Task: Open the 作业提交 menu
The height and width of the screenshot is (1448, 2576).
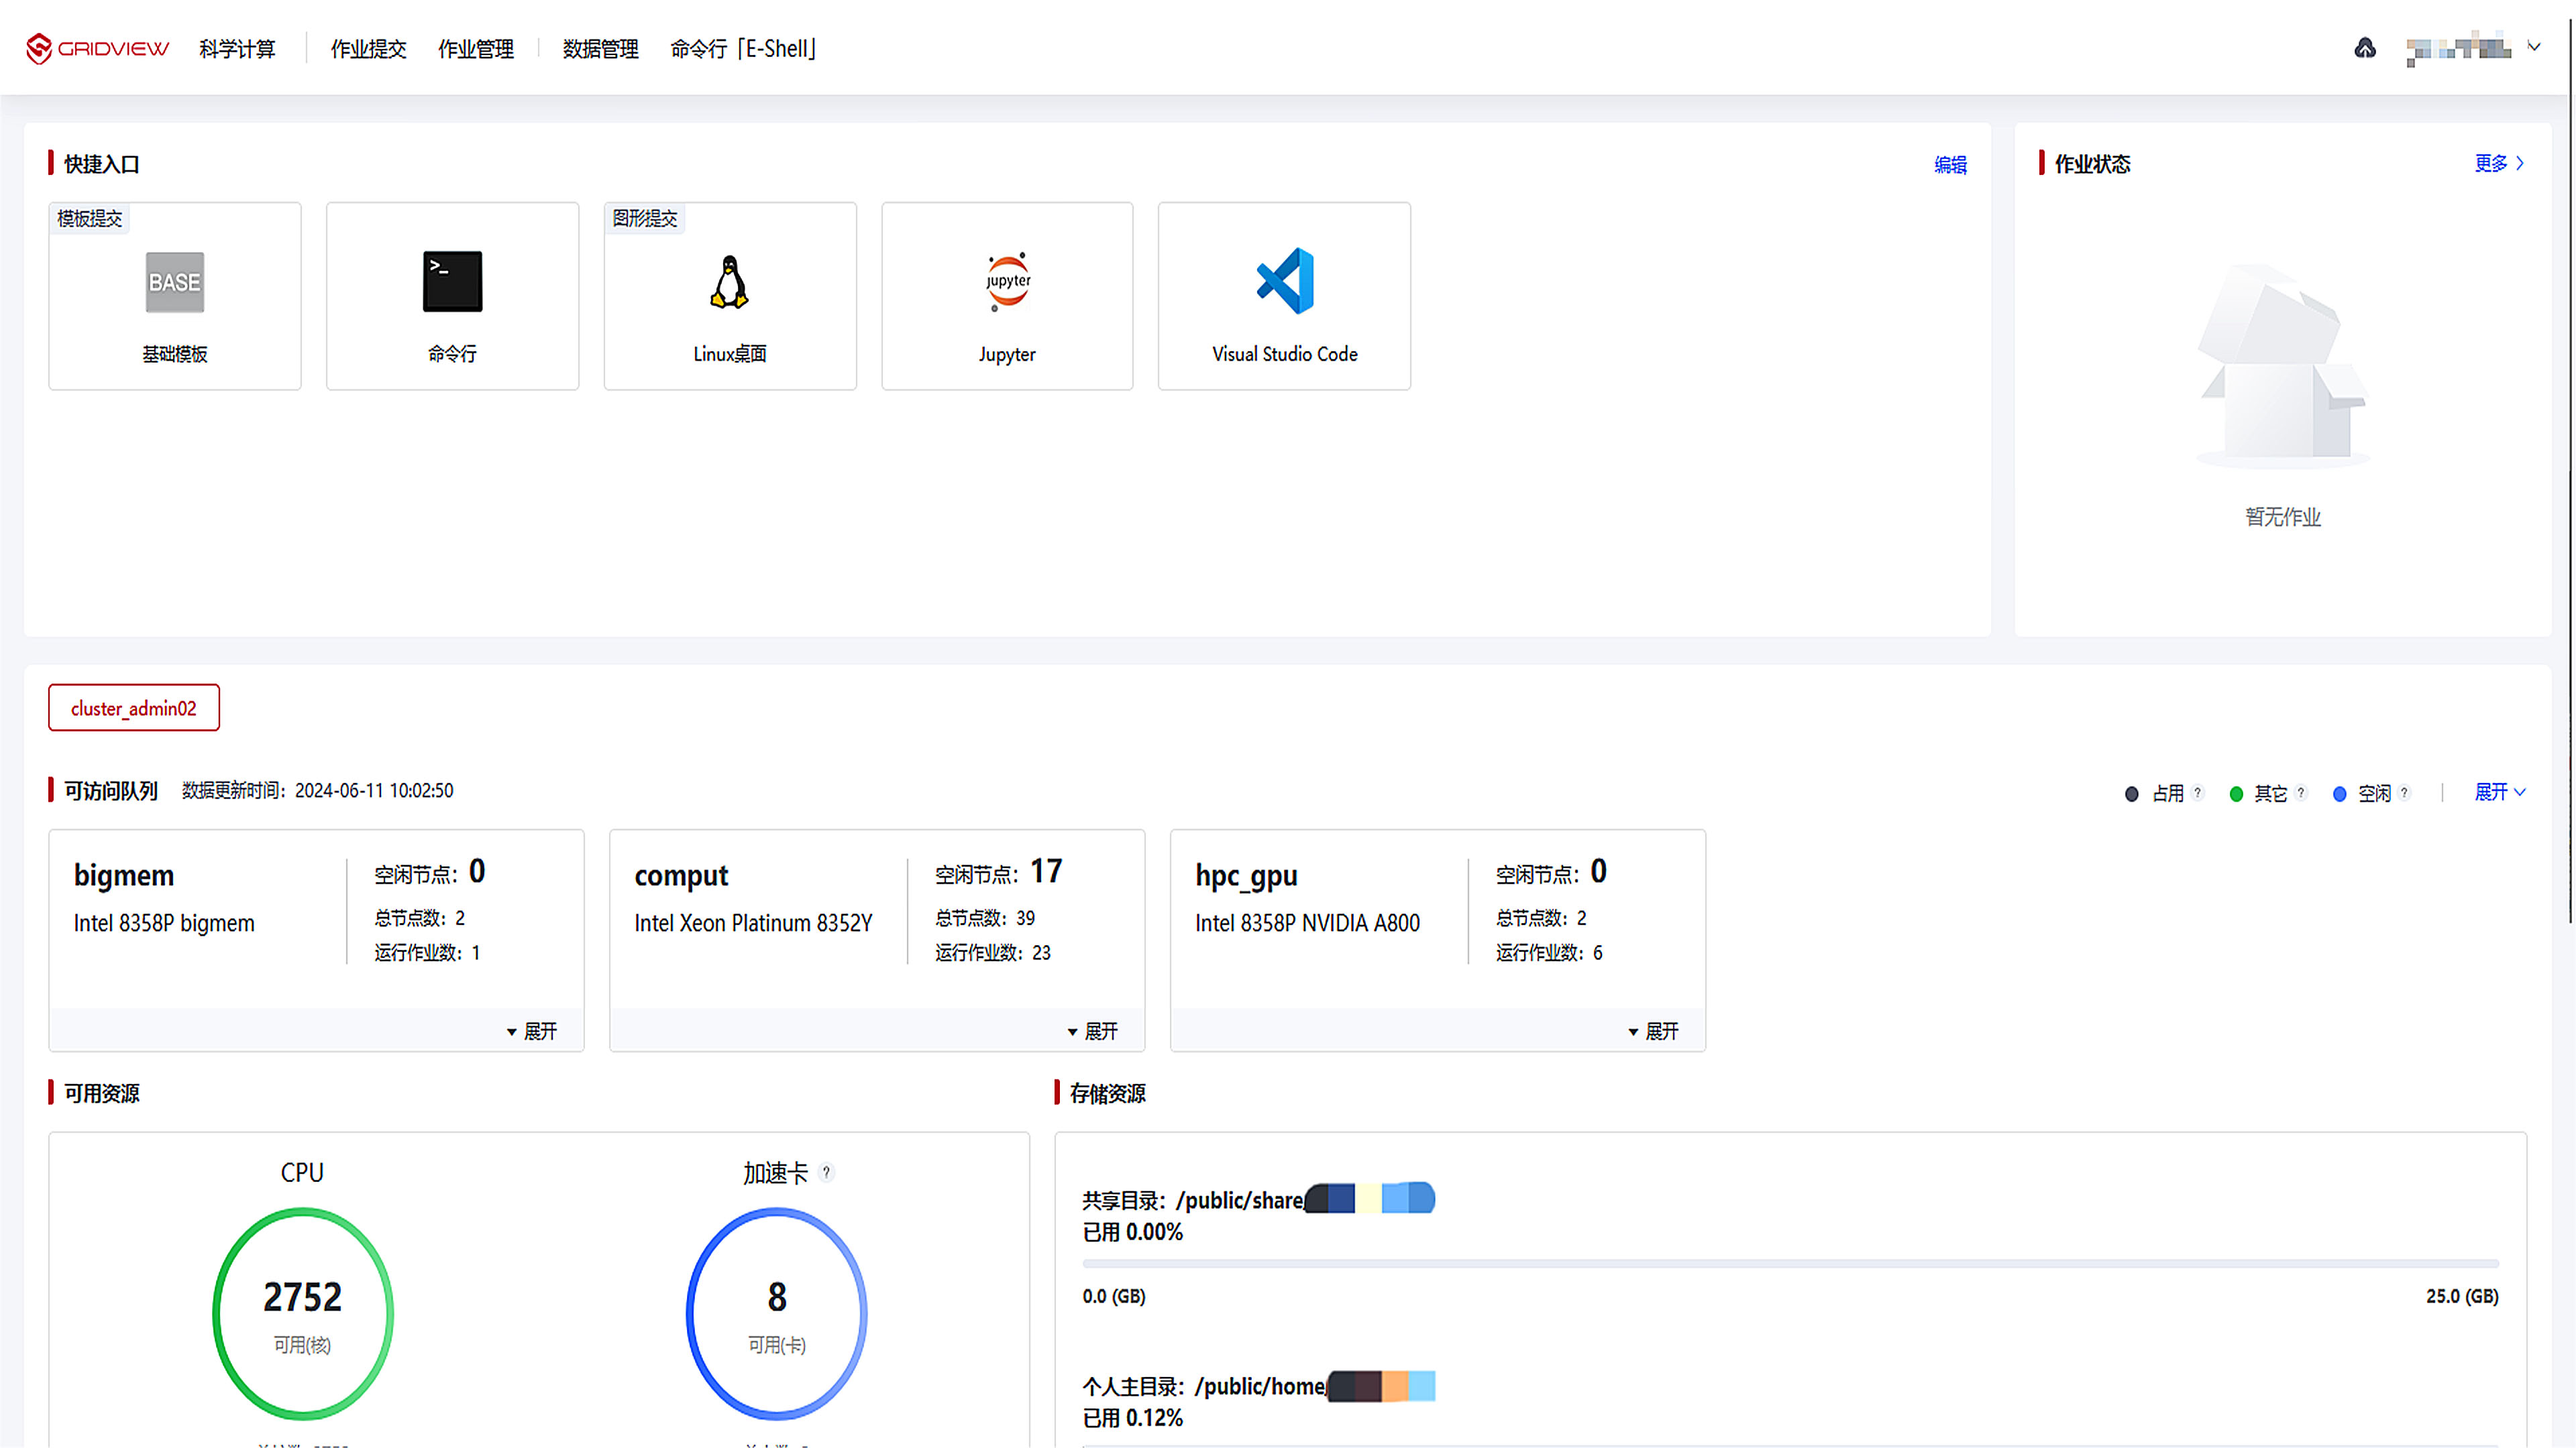Action: click(368, 49)
